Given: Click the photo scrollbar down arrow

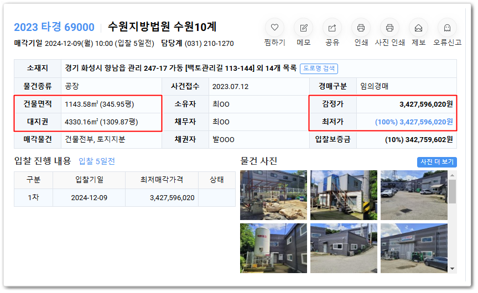Looking at the screenshot, I should (453, 269).
